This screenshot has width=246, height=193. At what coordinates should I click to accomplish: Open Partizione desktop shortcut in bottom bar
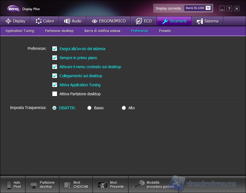tap(34, 185)
